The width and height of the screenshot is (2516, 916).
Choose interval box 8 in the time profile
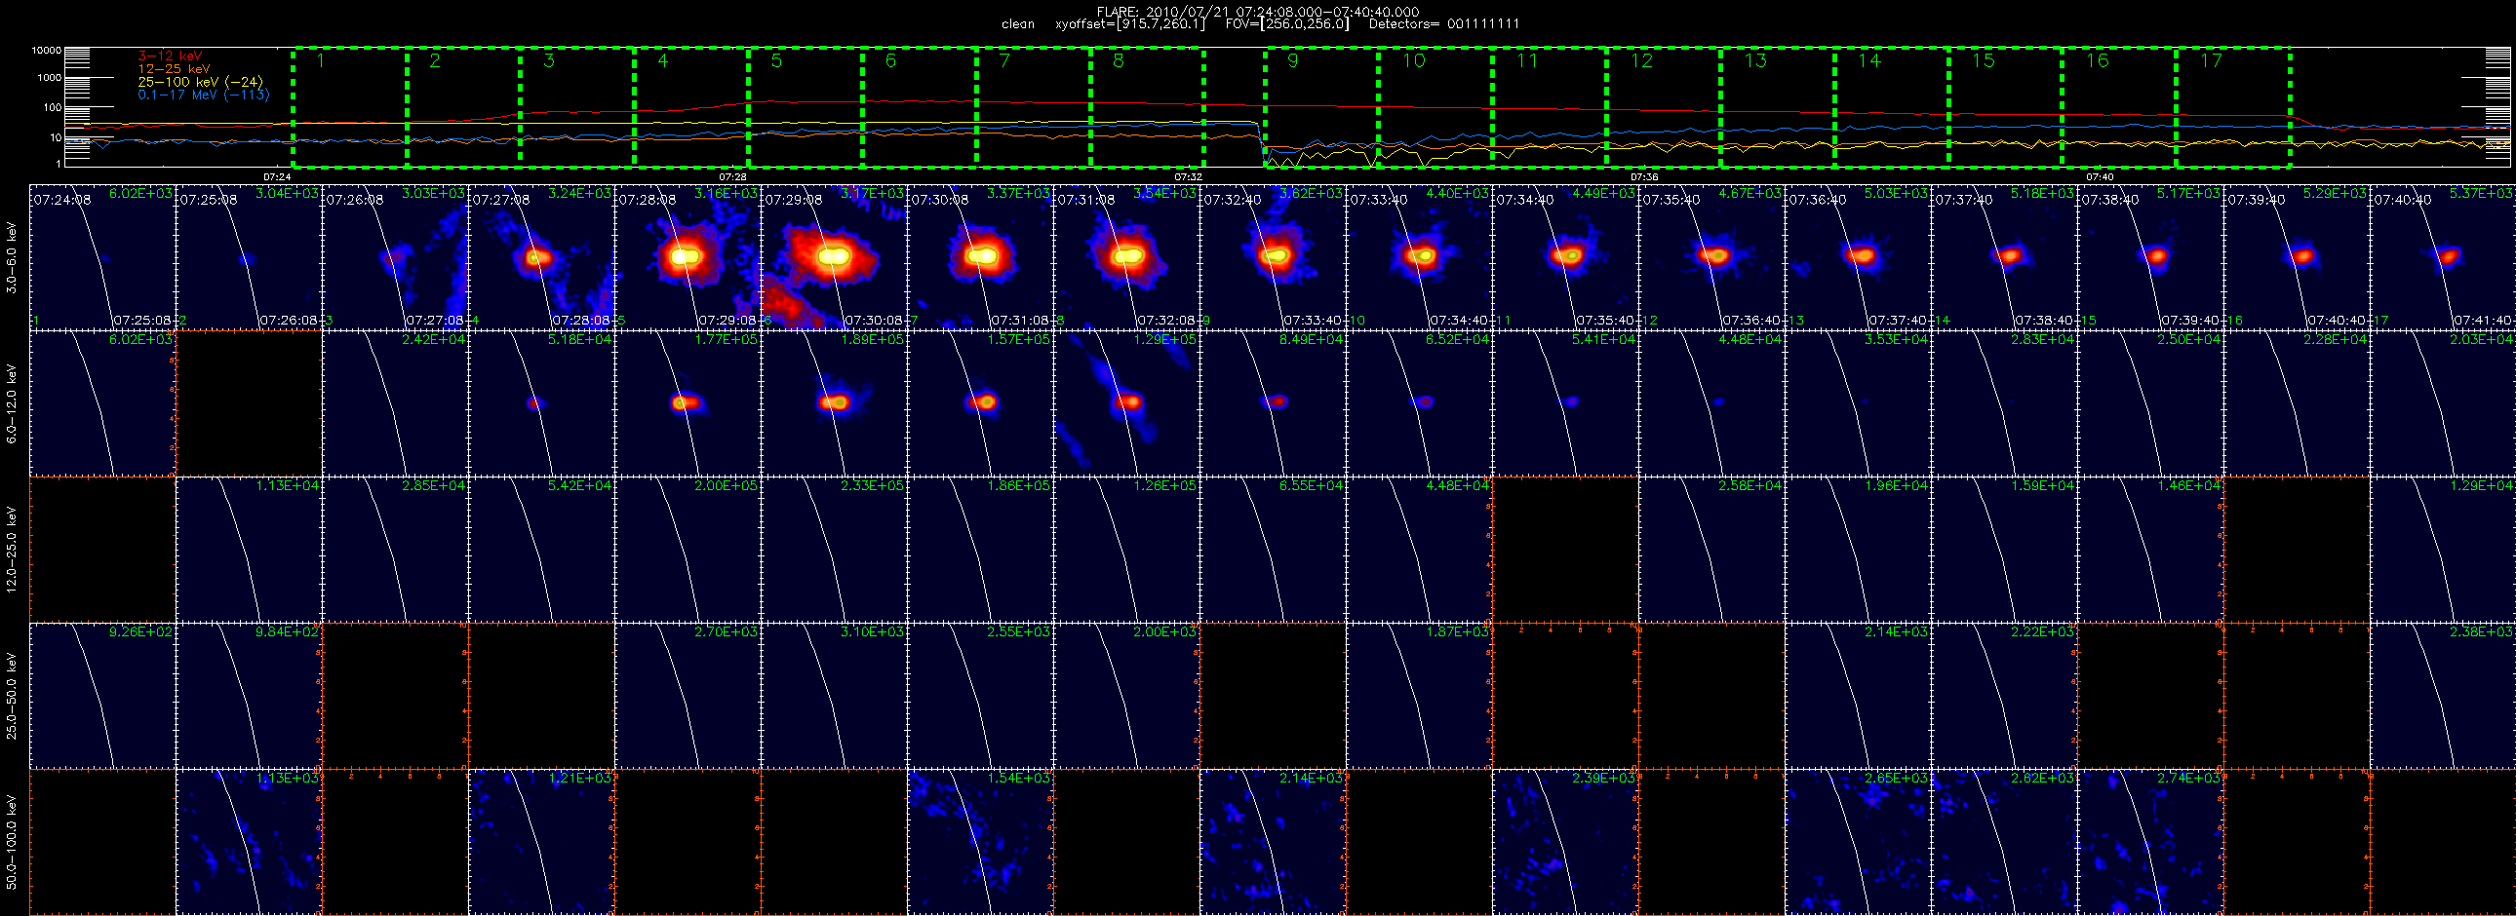coord(1148,106)
